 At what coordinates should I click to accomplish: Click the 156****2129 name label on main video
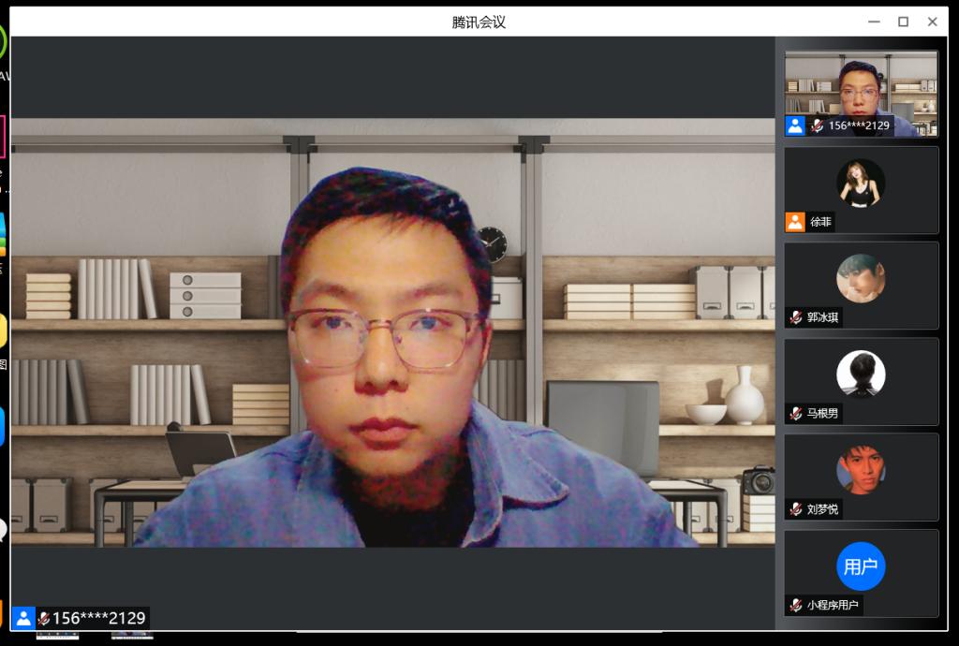pos(98,618)
